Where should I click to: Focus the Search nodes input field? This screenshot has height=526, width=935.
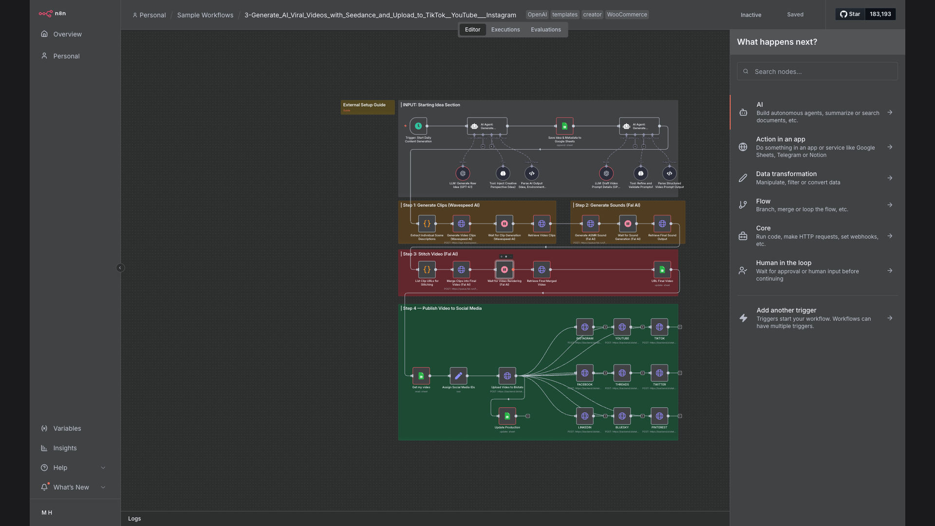point(817,71)
